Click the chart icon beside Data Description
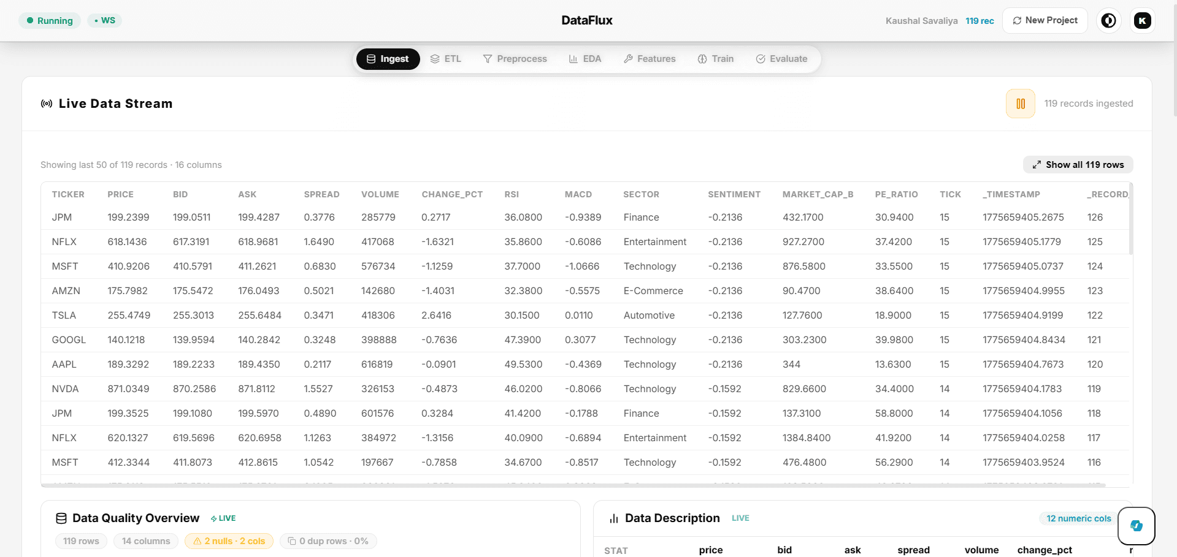Viewport: 1177px width, 557px height. [614, 518]
